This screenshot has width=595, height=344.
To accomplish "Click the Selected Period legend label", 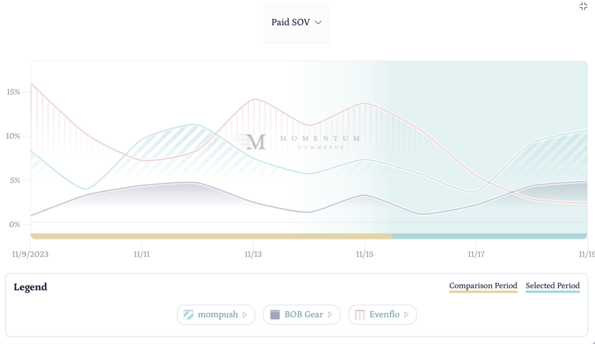I will [x=553, y=285].
